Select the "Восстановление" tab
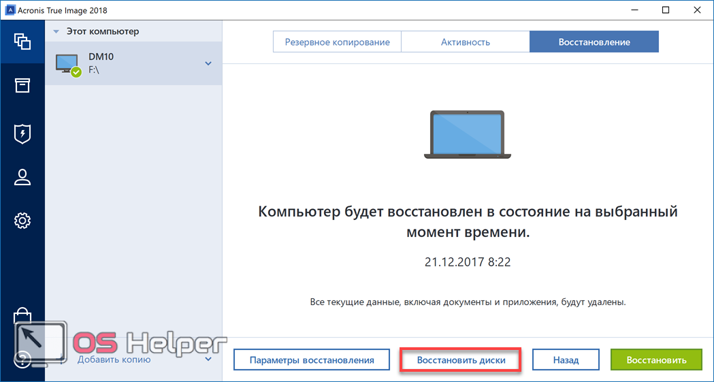This screenshot has height=382, width=714. 594,42
